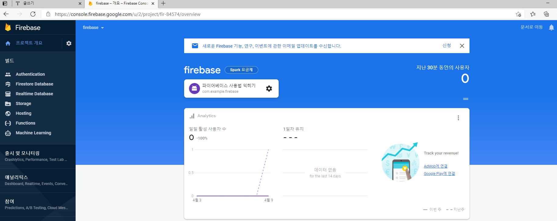Expand the 애널리틱스 sidebar section
This screenshot has width=557, height=221.
(x=38, y=180)
